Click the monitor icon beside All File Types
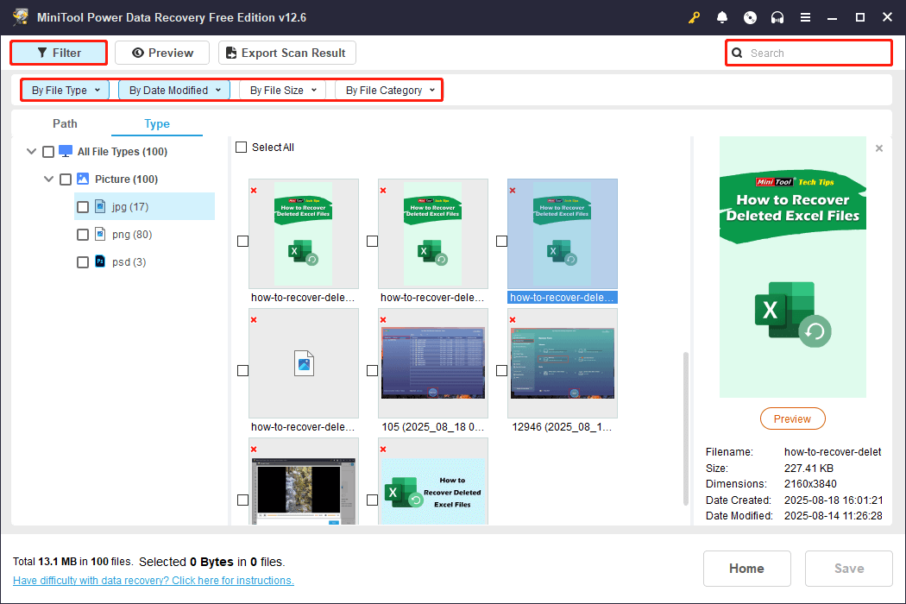Viewport: 906px width, 604px height. click(66, 152)
